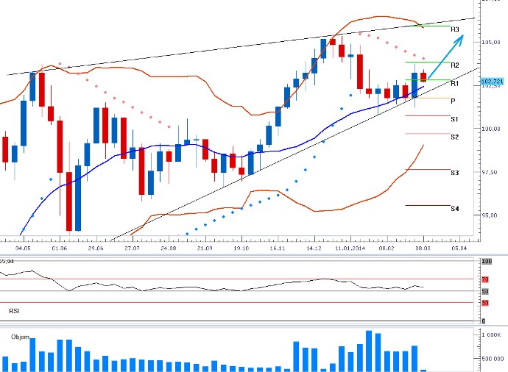Select the 24.08 date label
The image size is (508, 372).
pyautogui.click(x=169, y=248)
